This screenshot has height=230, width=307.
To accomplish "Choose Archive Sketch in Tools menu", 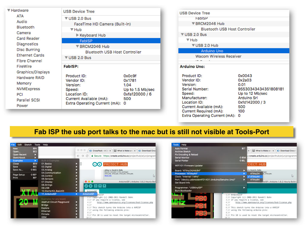I will pyautogui.click(x=209, y=152).
